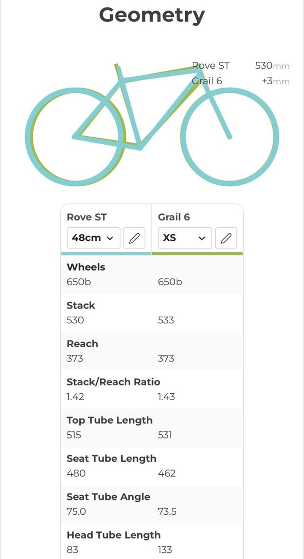This screenshot has height=559, width=304.
Task: Click the Grail 6 column header
Action: (x=174, y=217)
